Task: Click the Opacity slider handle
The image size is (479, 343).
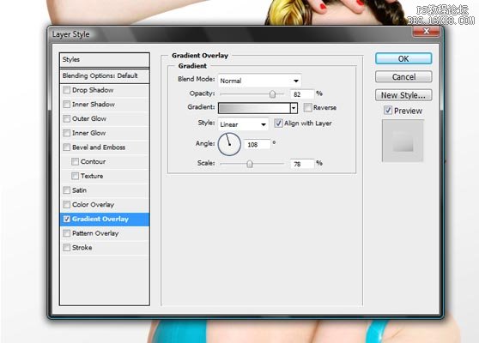Action: 272,94
